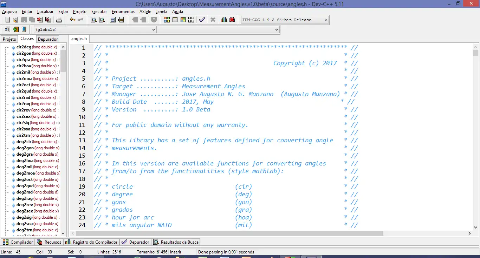Click the class list scroll down arrow
The image size is (480, 258).
(63, 233)
